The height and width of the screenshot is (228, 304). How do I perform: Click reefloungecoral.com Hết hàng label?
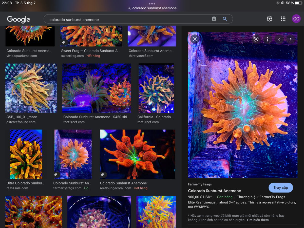point(141,188)
